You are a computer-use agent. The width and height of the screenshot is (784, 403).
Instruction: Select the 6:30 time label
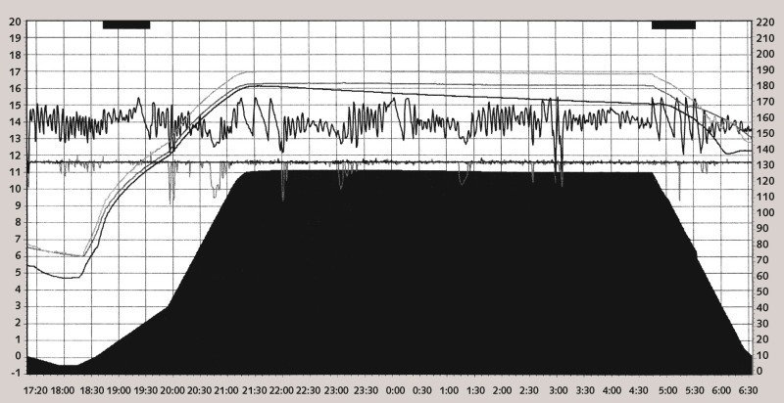[x=748, y=389]
